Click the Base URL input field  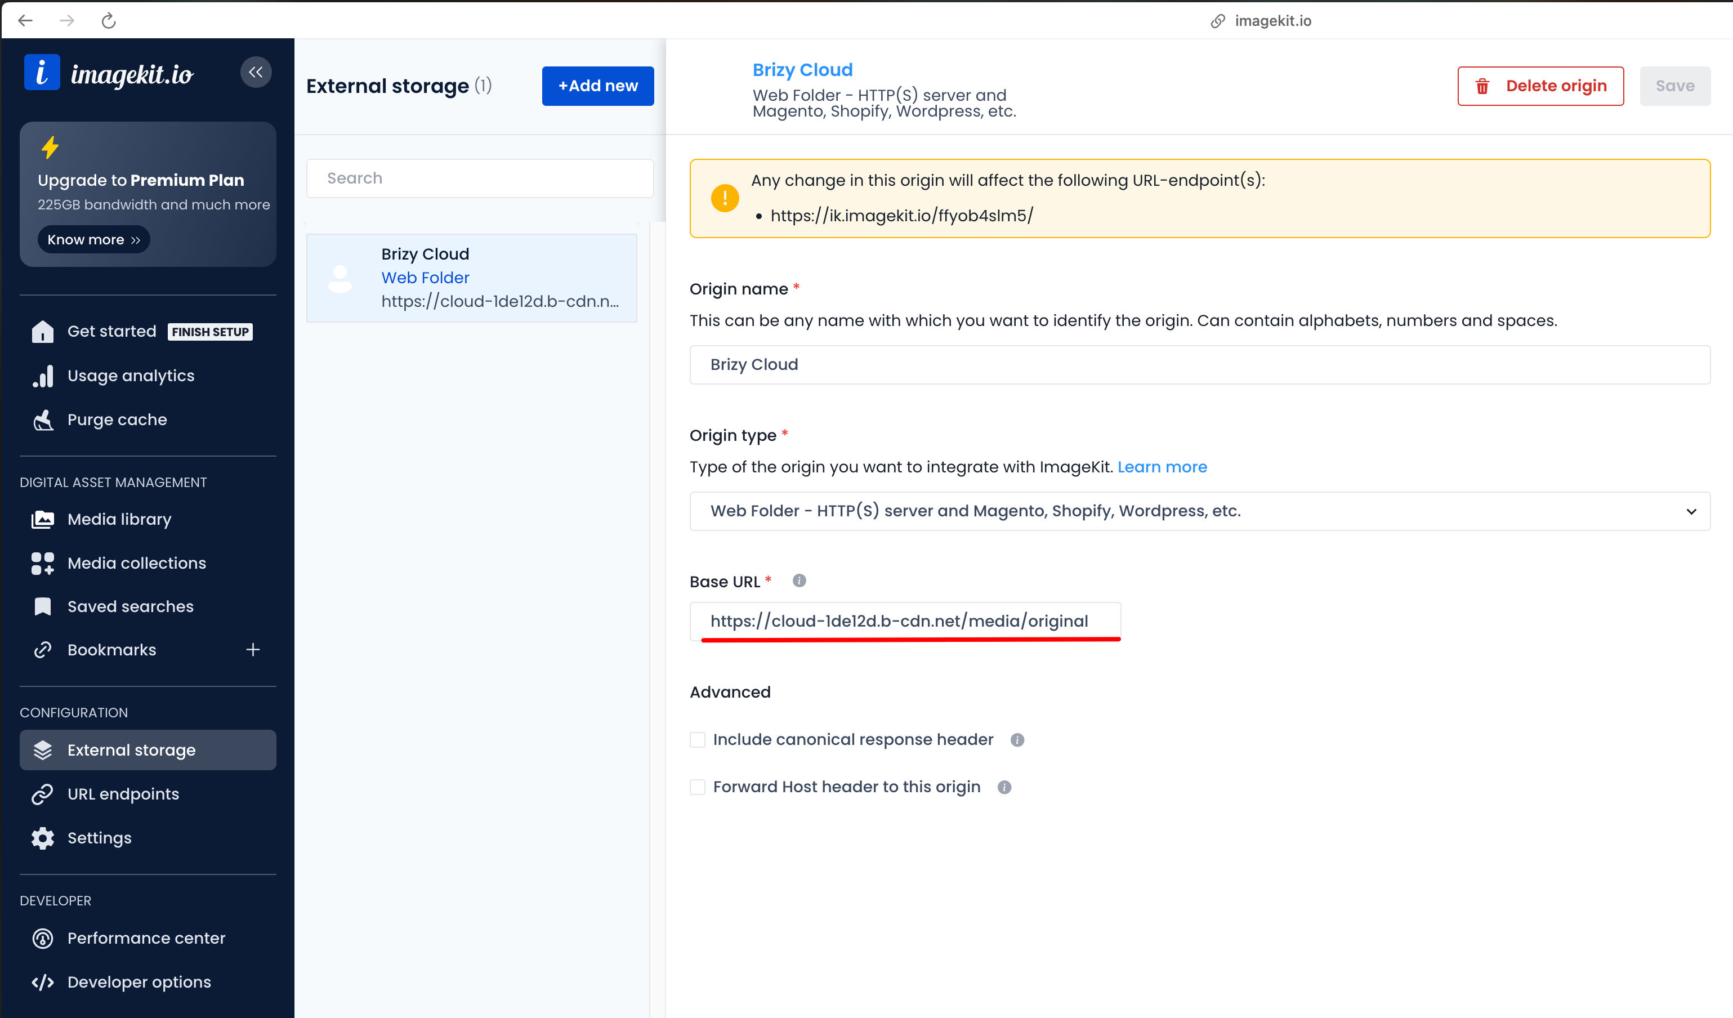pos(905,622)
